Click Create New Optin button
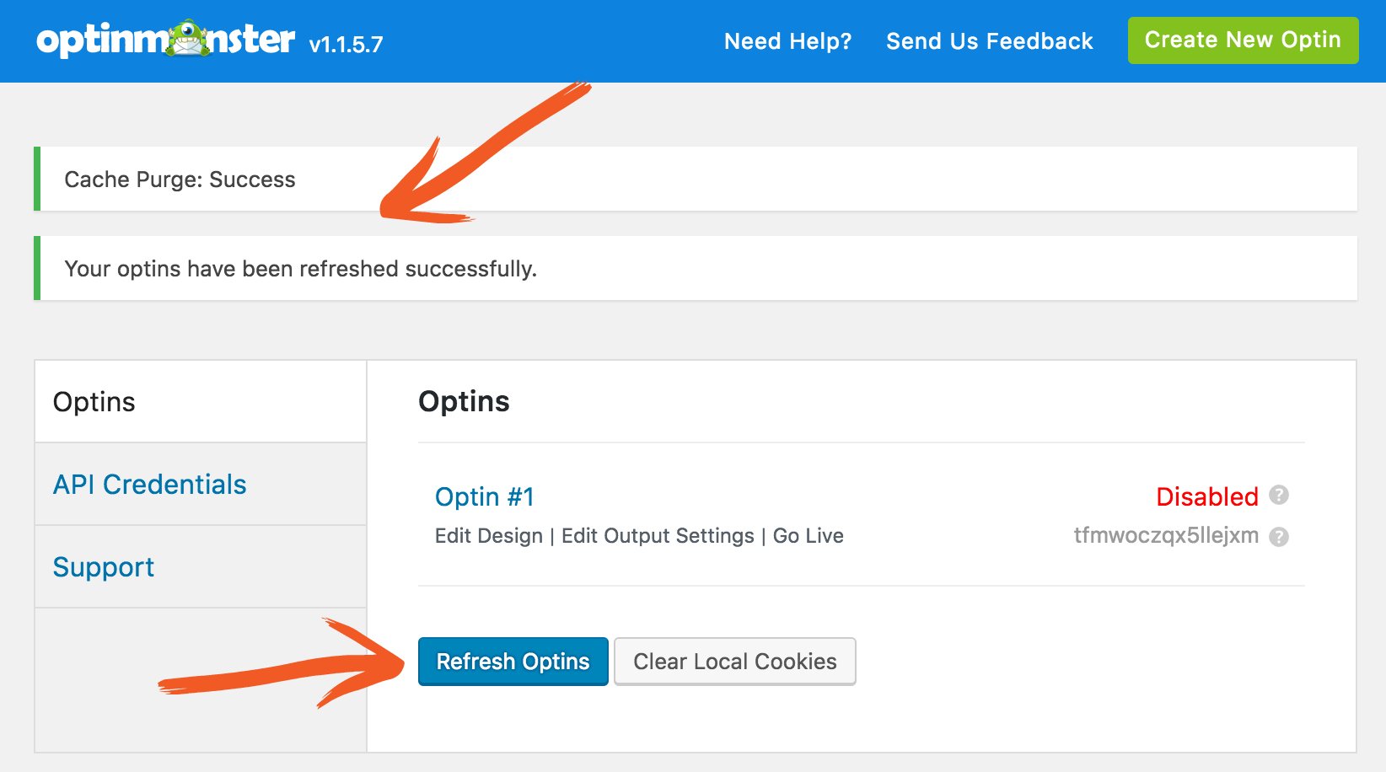1386x772 pixels. point(1243,40)
